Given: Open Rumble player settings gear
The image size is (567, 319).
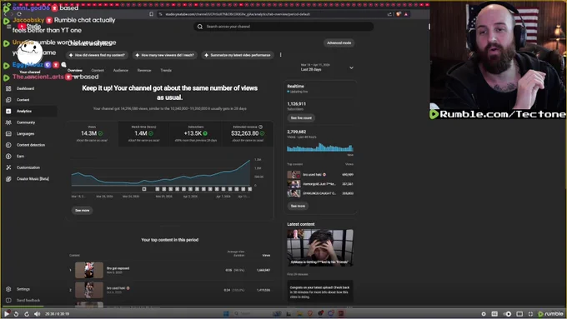Looking at the screenshot, I should (484, 314).
